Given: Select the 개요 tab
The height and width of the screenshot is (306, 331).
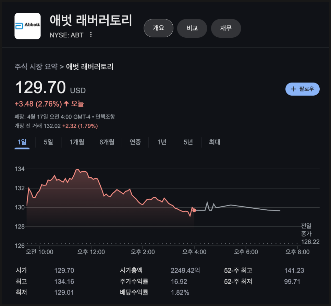Looking at the screenshot, I should pos(159,28).
